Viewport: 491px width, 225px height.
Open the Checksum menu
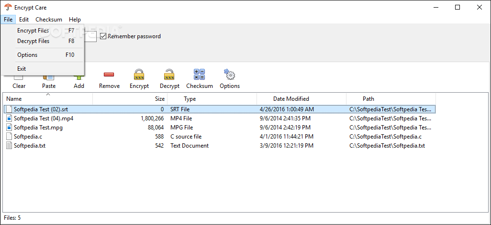[49, 20]
